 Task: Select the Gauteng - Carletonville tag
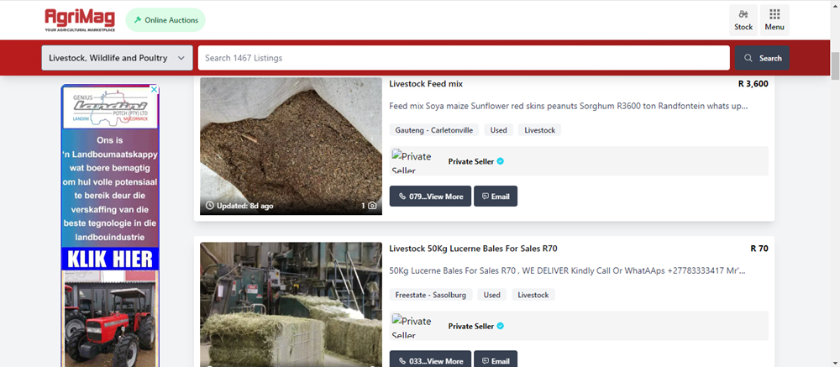[434, 129]
